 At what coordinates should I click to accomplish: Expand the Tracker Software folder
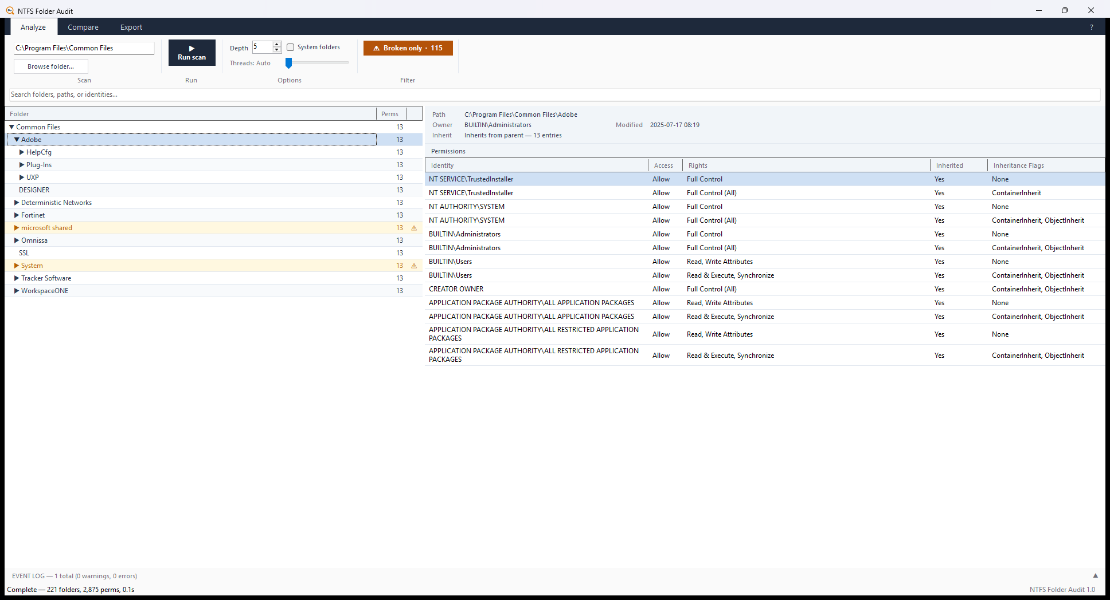[17, 278]
